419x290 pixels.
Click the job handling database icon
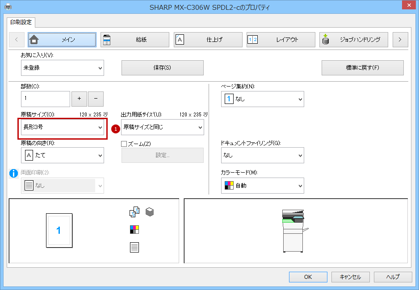tap(326, 39)
